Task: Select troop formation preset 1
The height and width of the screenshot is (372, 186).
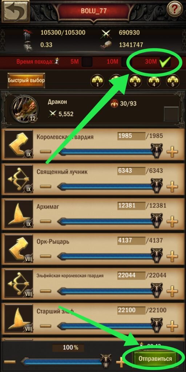Action: 98,81
